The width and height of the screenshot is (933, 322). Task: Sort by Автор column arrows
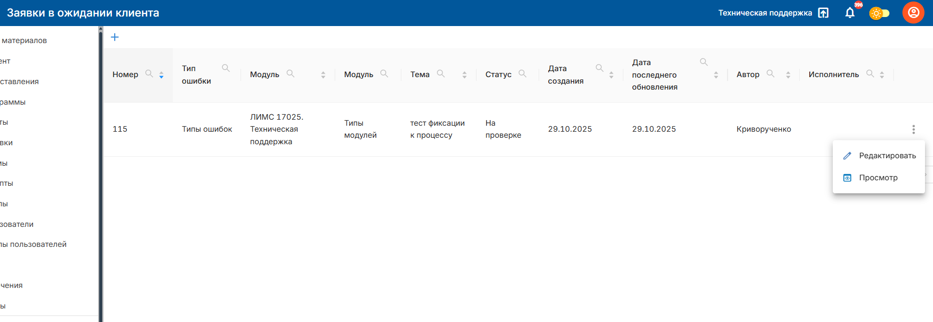click(788, 75)
